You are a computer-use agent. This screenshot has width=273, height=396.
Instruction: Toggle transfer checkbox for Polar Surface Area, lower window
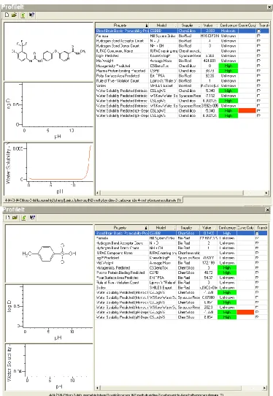(x=257, y=278)
